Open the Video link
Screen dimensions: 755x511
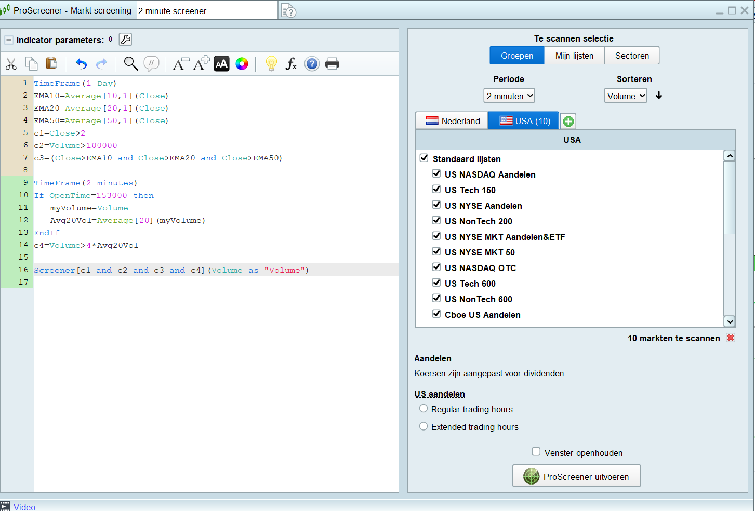pos(24,507)
